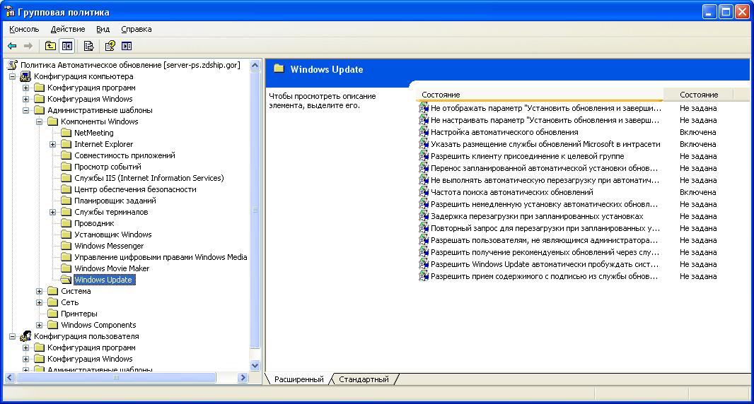Click the Windows Update header folder icon
The image size is (754, 404).
coord(279,69)
